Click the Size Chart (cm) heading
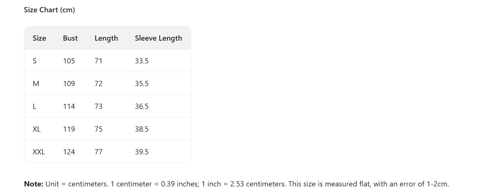This screenshot has height=192, width=486. point(49,10)
